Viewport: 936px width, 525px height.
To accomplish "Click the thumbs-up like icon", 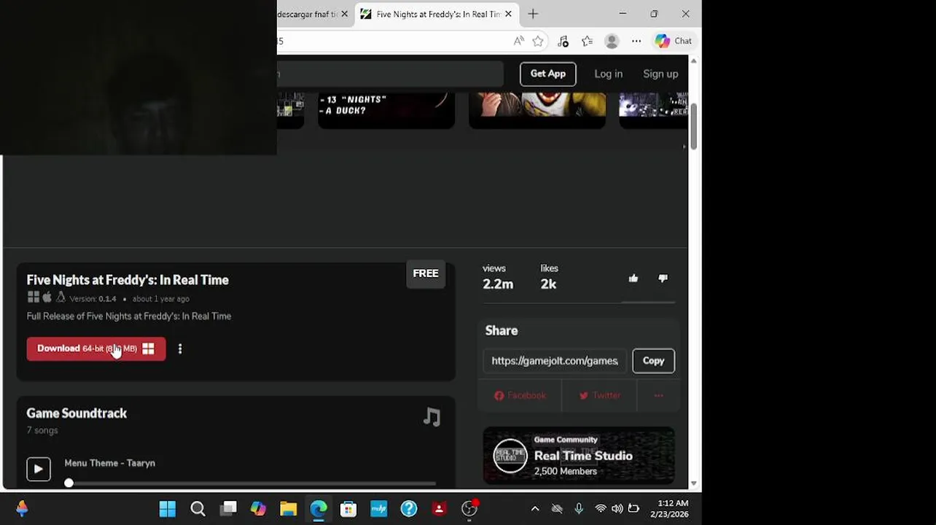I will tap(633, 278).
